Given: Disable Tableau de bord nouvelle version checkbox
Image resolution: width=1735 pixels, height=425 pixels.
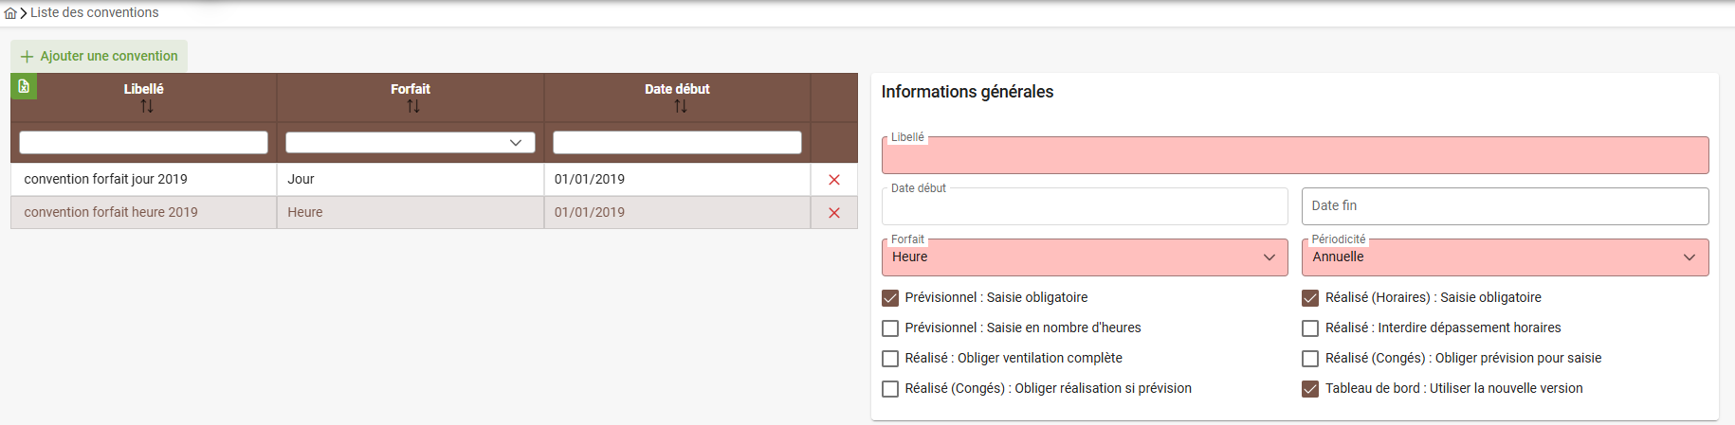Looking at the screenshot, I should 1310,389.
